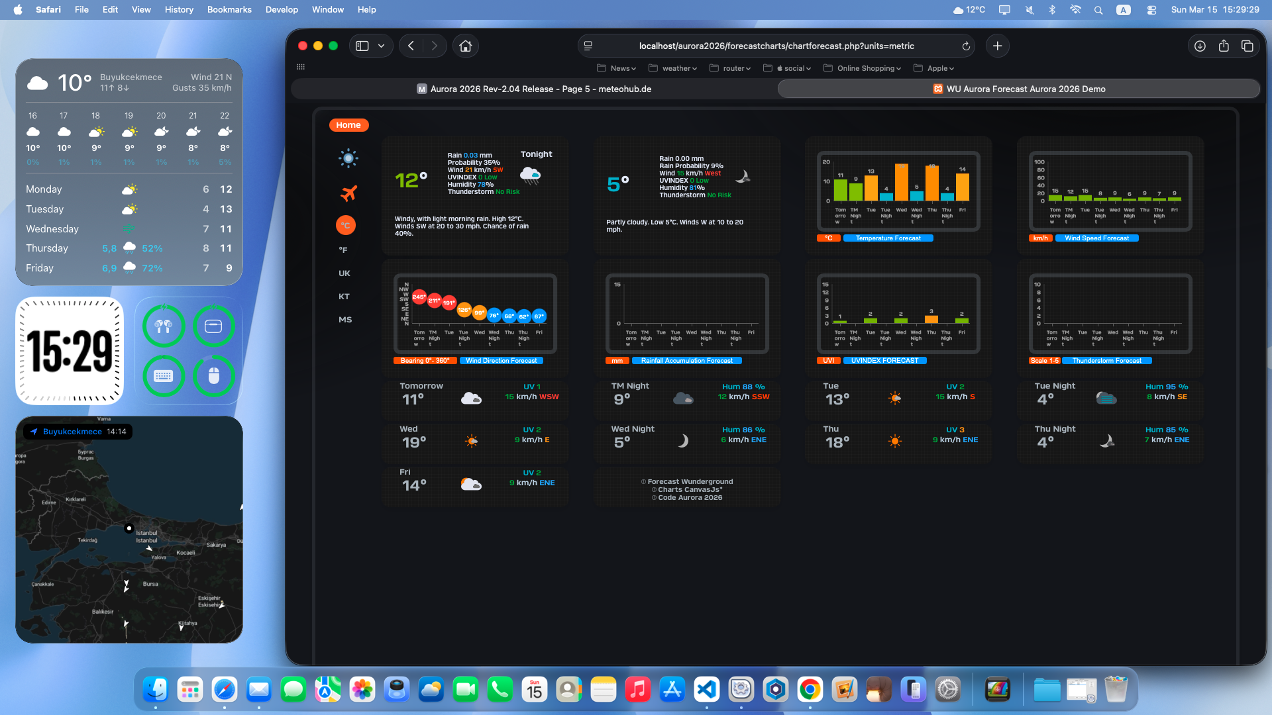Expand the Online Shopping bookmarks folder

pos(862,68)
